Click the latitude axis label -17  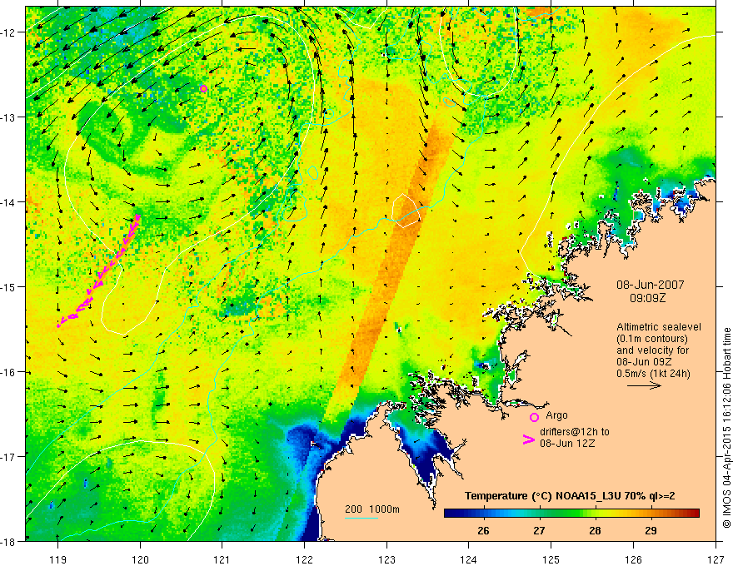coord(9,457)
